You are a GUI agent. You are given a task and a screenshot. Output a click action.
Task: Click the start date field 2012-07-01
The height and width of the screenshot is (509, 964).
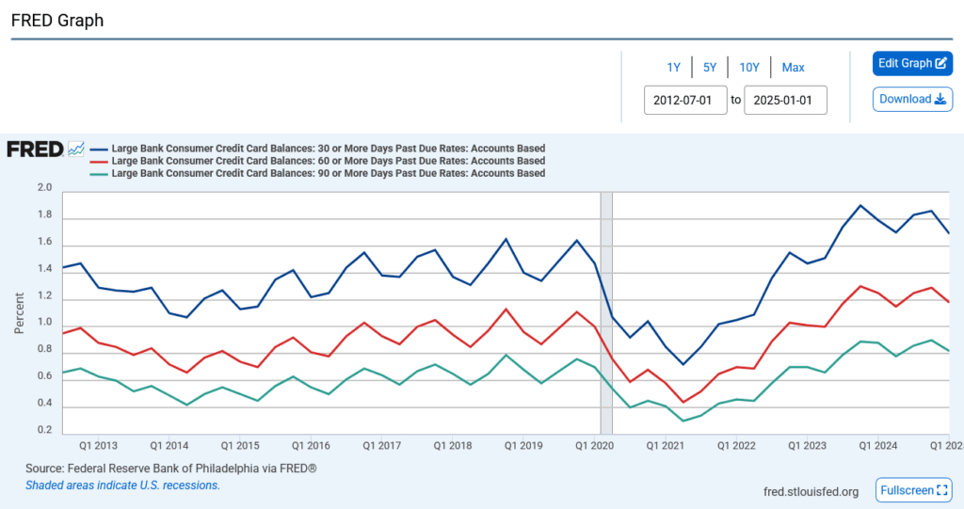[685, 100]
